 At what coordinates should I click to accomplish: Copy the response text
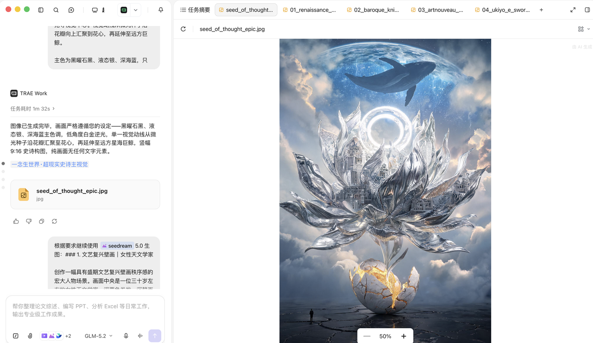coord(42,221)
